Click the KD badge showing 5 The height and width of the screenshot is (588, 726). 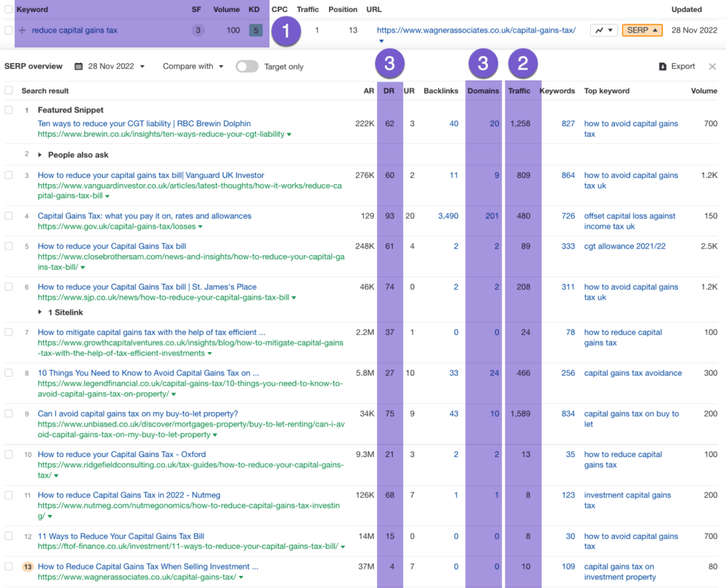click(255, 30)
